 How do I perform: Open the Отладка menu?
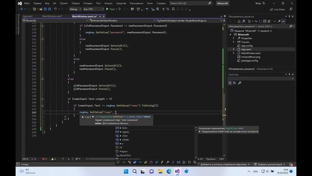pyautogui.click(x=88, y=3)
